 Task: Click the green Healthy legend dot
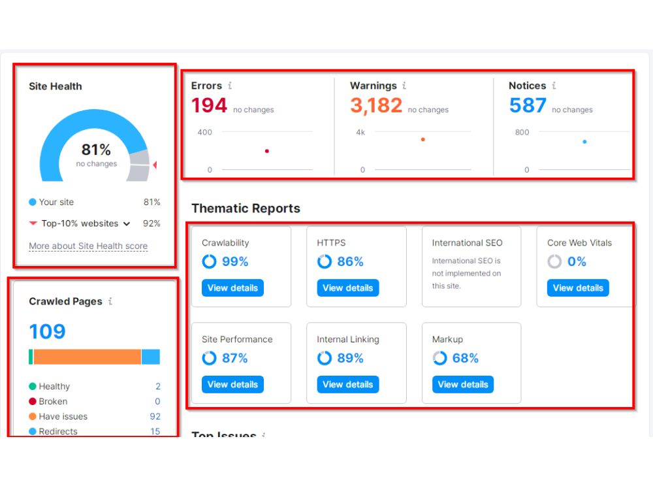(x=33, y=386)
